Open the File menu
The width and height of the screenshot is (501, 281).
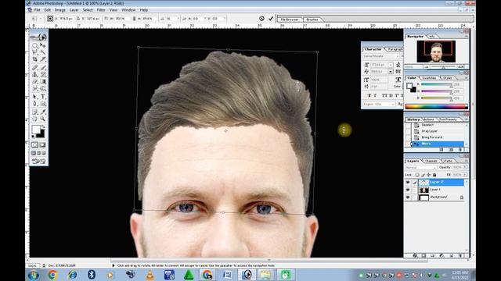[37, 10]
